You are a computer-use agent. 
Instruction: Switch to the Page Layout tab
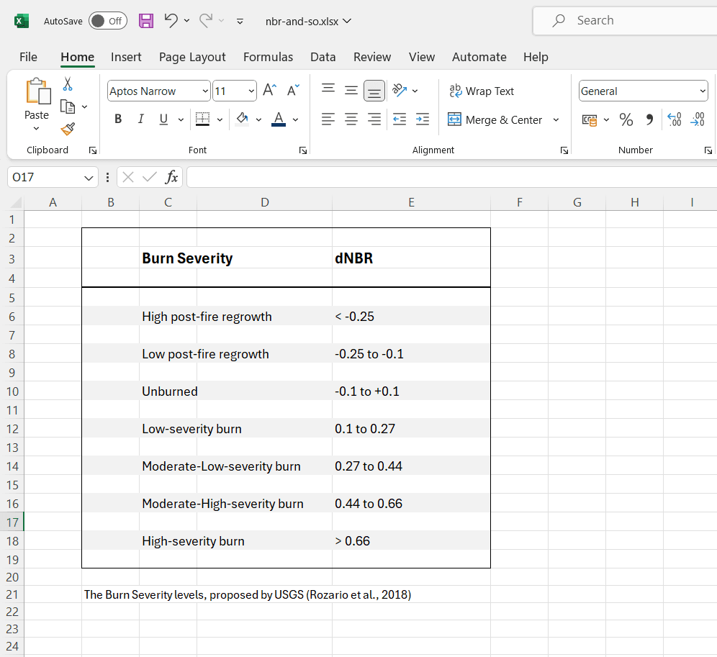click(x=192, y=57)
